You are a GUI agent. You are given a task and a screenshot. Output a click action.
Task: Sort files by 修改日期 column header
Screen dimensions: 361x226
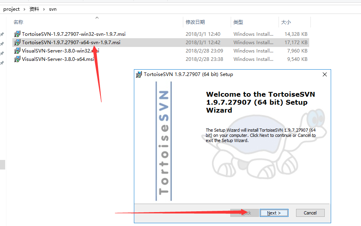tap(195, 22)
